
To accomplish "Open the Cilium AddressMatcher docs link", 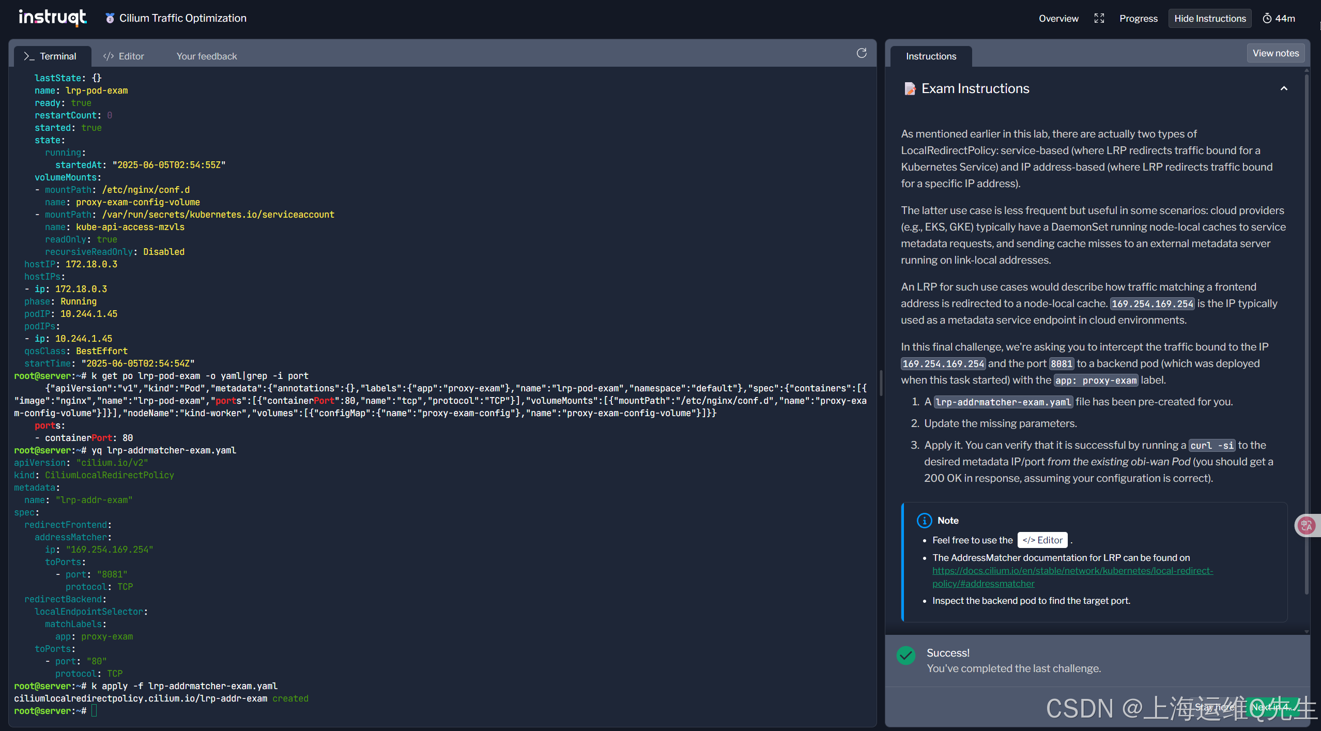I will click(x=1072, y=571).
